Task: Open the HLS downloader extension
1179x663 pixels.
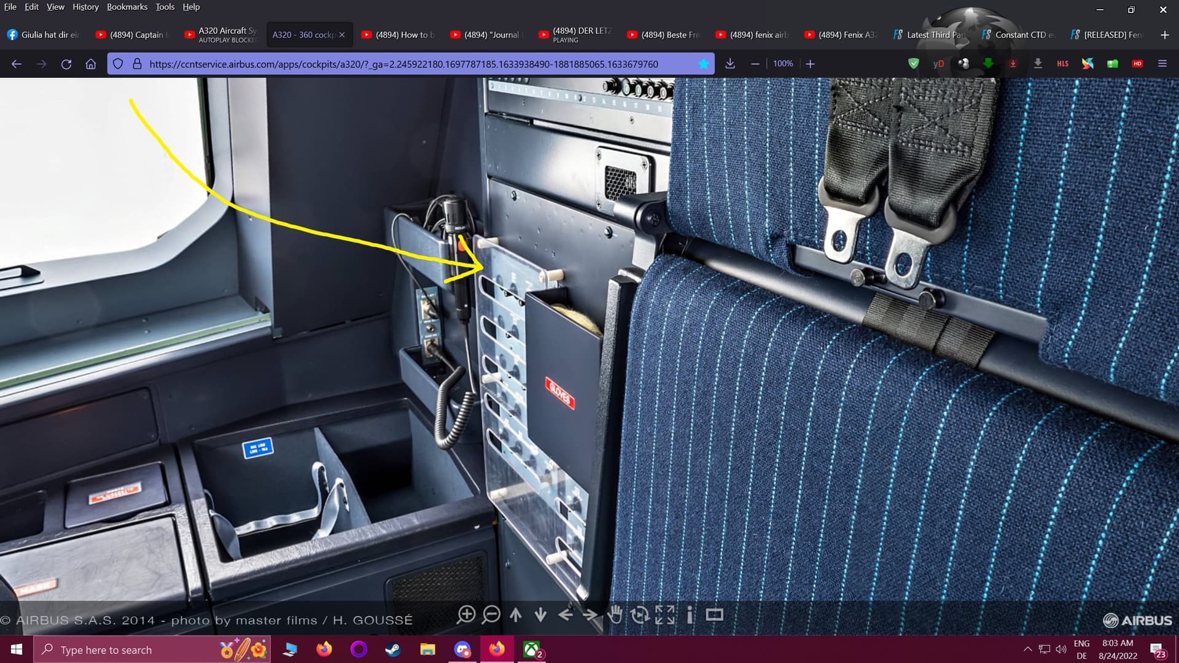Action: (1062, 64)
